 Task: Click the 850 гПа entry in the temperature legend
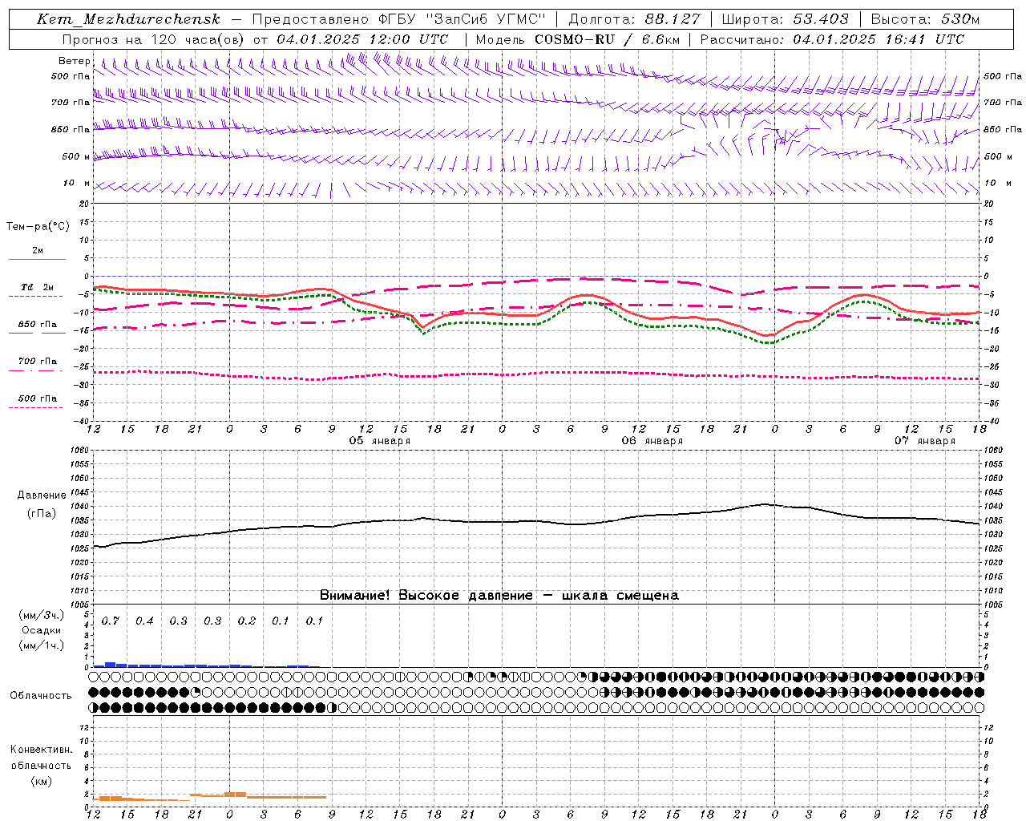[x=38, y=325]
